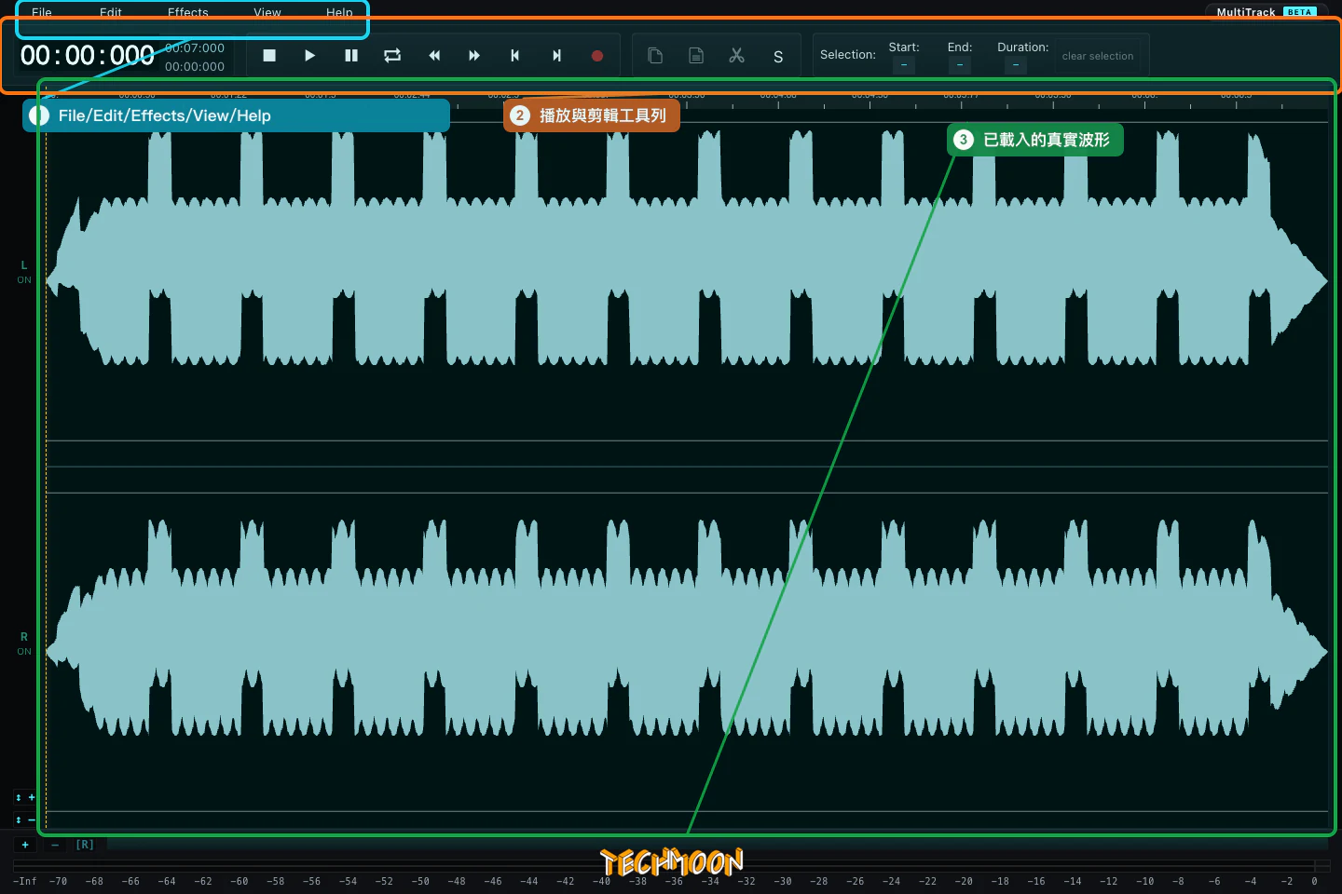Click the level meter scale at -20
Viewport: 1342px width, 894px height.
coord(964,881)
